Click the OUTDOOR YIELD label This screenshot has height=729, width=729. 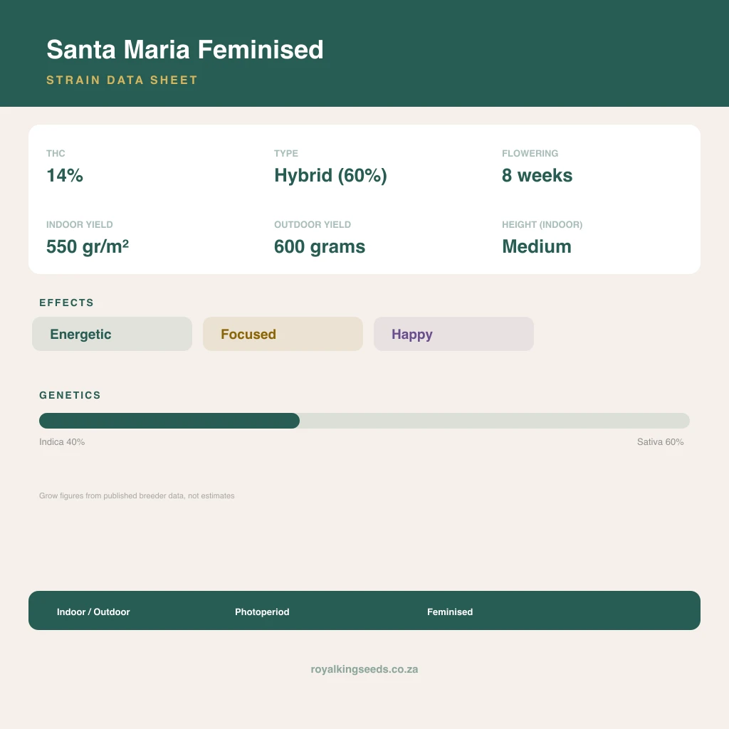313,224
